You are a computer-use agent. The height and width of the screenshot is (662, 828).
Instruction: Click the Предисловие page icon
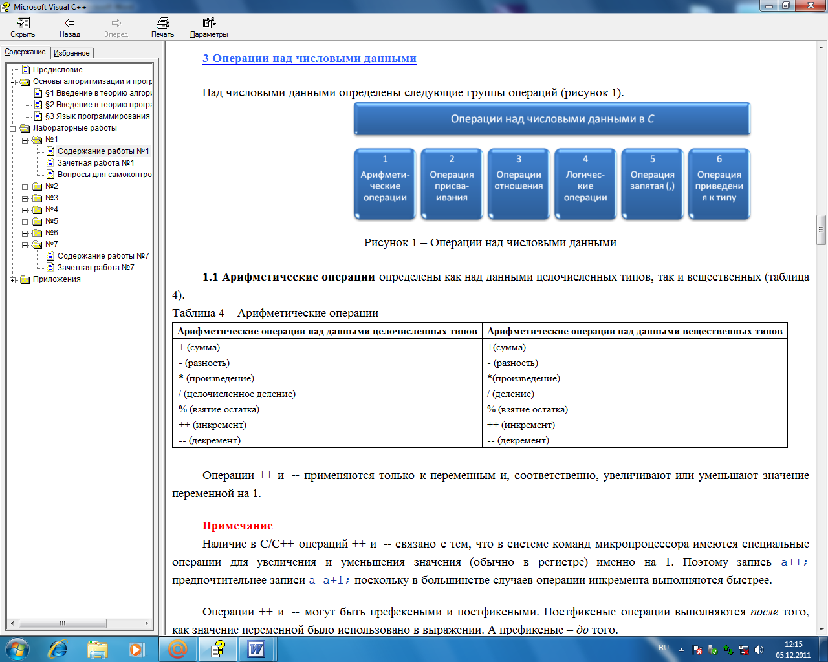coord(26,70)
